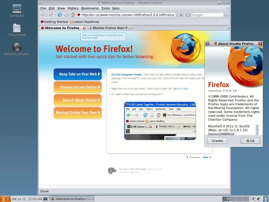Click version 2.0.0.14 text

pyautogui.click(x=222, y=90)
